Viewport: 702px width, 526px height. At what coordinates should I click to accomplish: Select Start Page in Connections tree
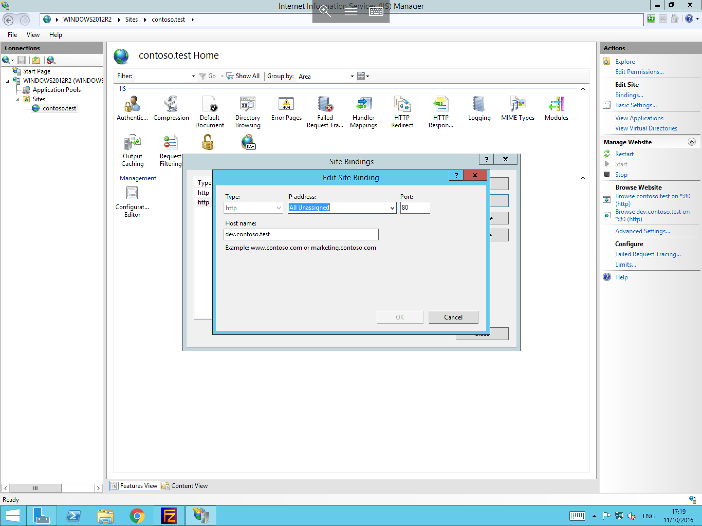pos(36,71)
